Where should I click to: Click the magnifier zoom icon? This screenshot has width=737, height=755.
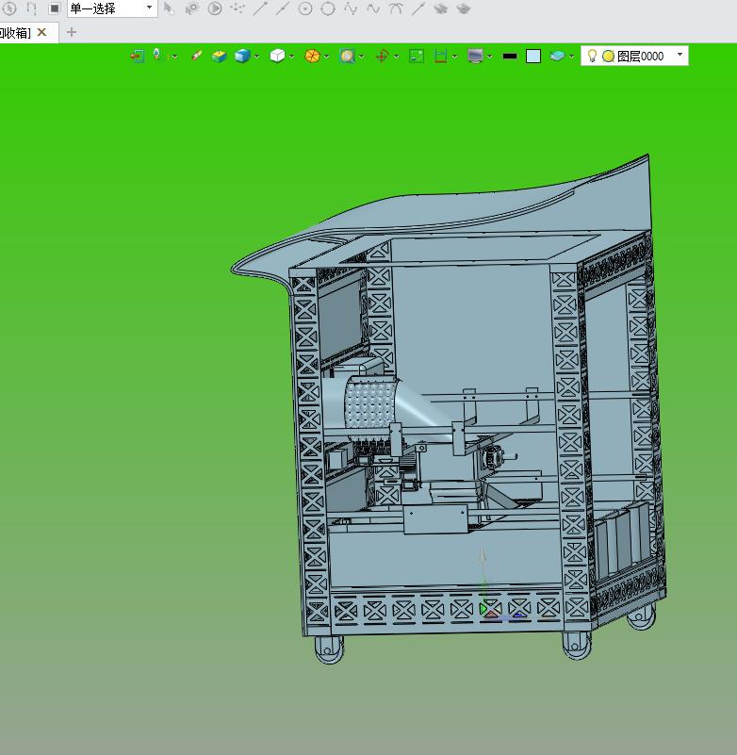pos(347,57)
